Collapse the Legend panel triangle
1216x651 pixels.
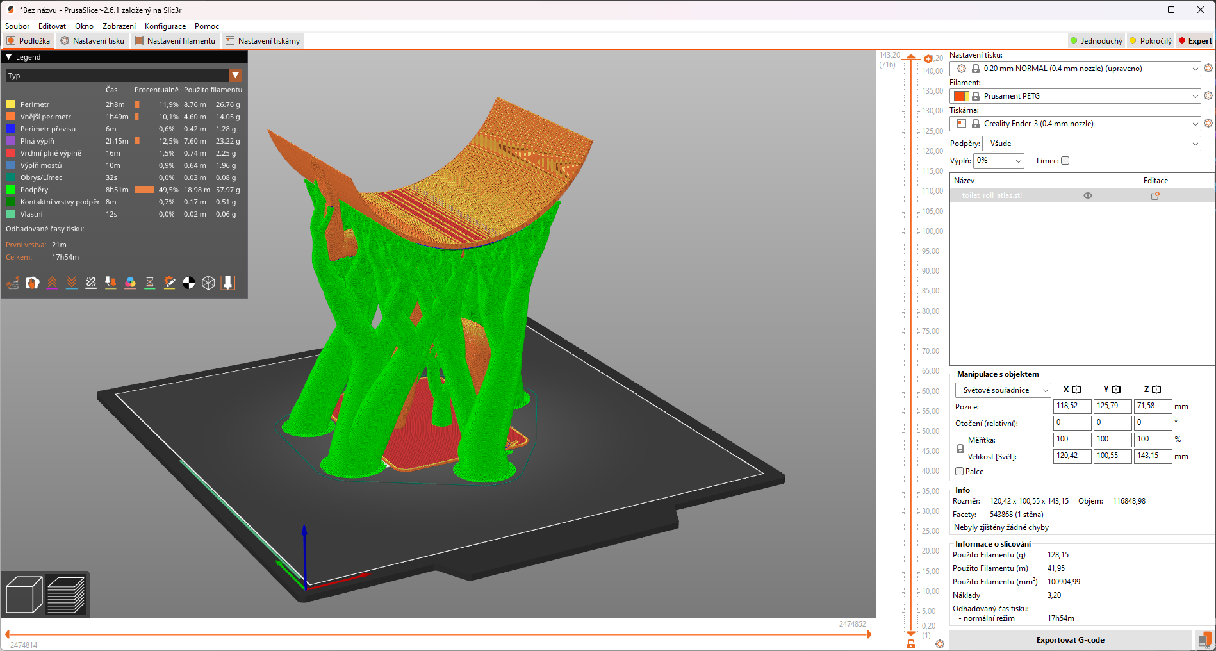coord(9,57)
